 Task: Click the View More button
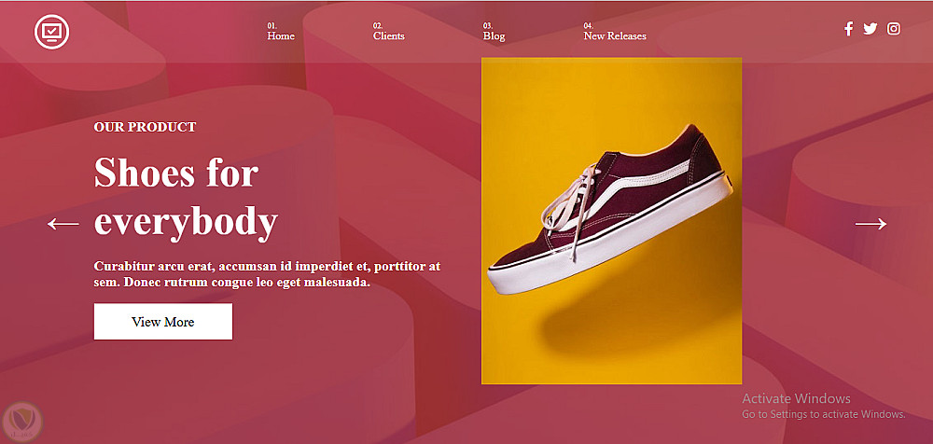point(163,322)
